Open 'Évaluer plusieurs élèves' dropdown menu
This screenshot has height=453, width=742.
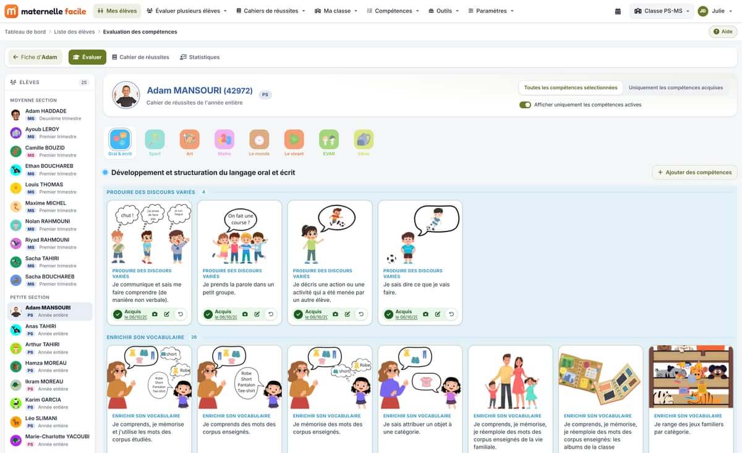click(187, 11)
